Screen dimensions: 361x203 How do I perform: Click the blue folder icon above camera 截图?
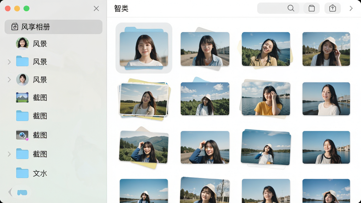pos(22,116)
